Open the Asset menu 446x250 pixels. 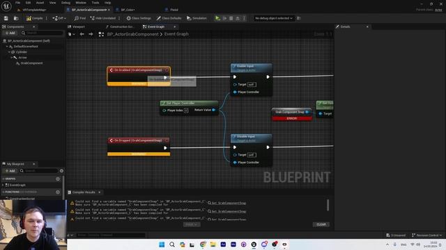(40, 3)
